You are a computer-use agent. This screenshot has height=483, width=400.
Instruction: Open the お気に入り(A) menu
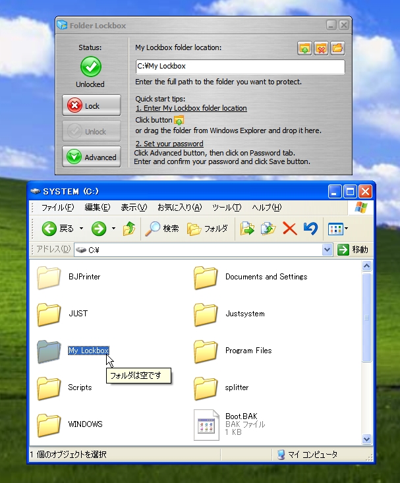[180, 208]
